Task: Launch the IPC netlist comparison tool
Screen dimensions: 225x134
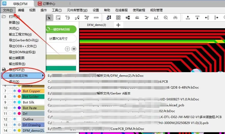Action: pos(147,18)
